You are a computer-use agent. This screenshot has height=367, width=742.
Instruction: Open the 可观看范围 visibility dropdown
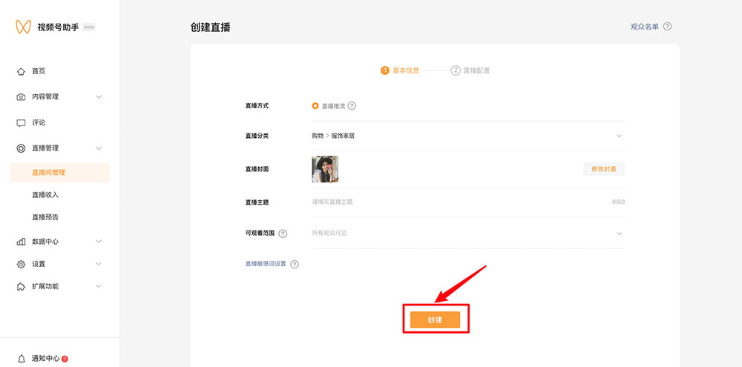pos(619,233)
